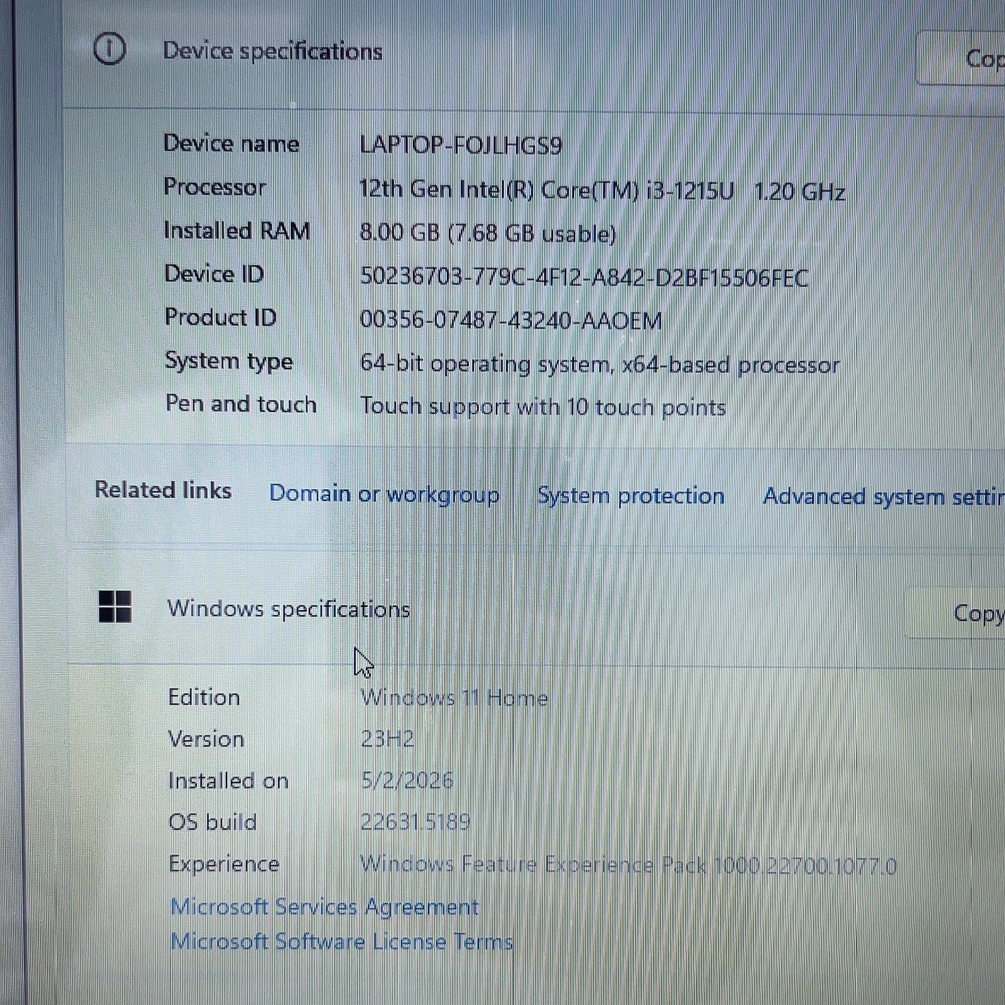Viewport: 1005px width, 1005px height.
Task: Open Microsoft Software License Terms link
Action: point(342,941)
